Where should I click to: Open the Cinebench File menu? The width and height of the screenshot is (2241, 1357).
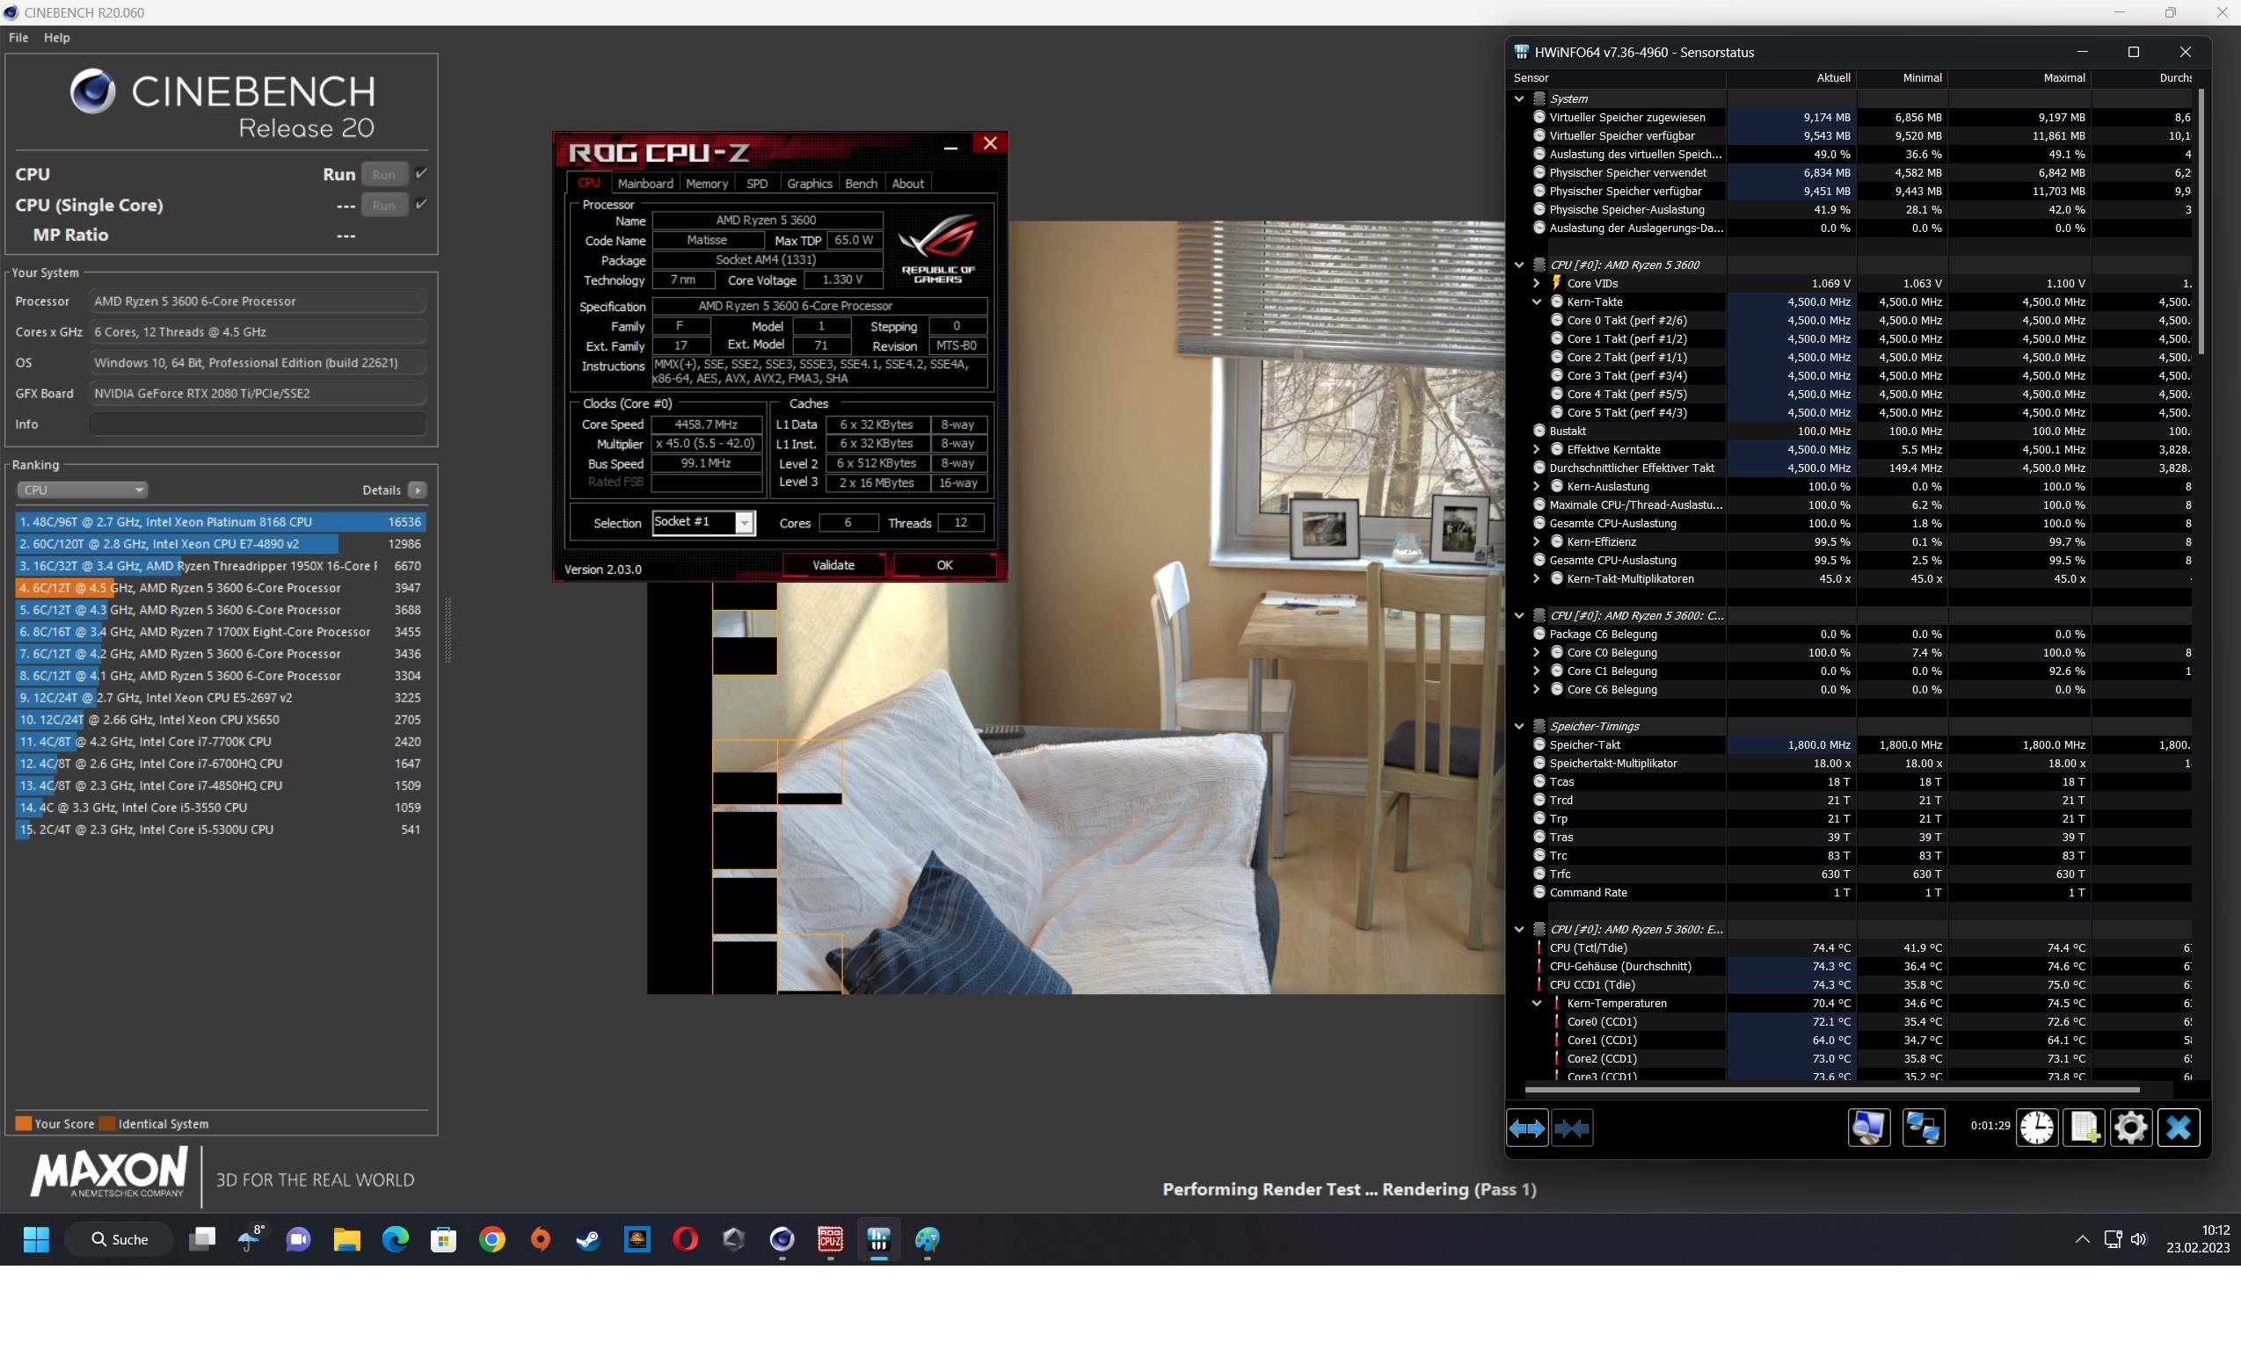pyautogui.click(x=18, y=37)
